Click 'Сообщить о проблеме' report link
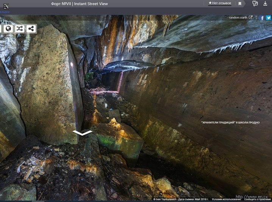272x202 pixels. coord(257,199)
